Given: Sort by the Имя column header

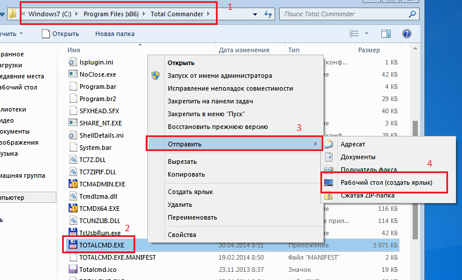Looking at the screenshot, I should click(74, 50).
